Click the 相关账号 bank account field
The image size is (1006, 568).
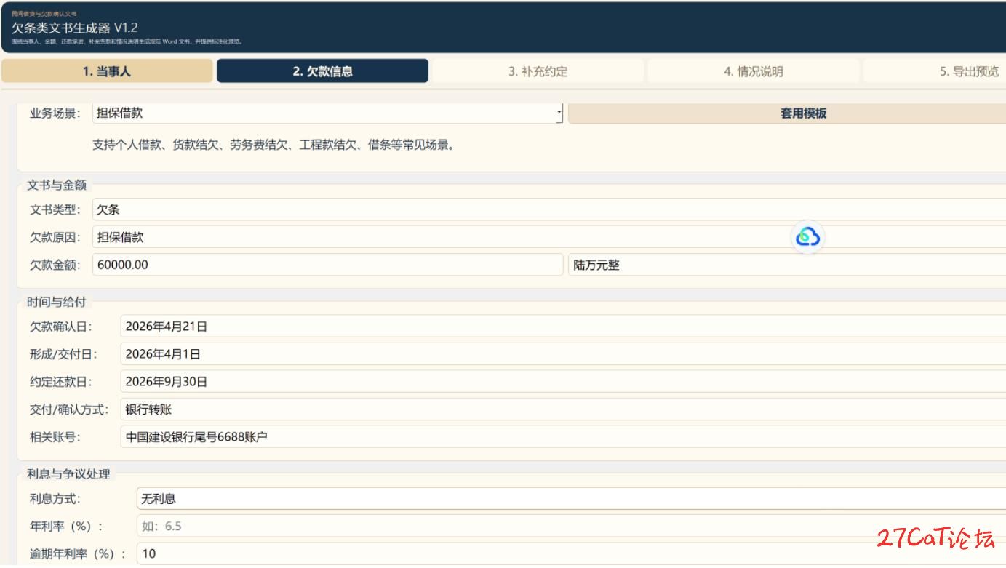[x=562, y=437]
